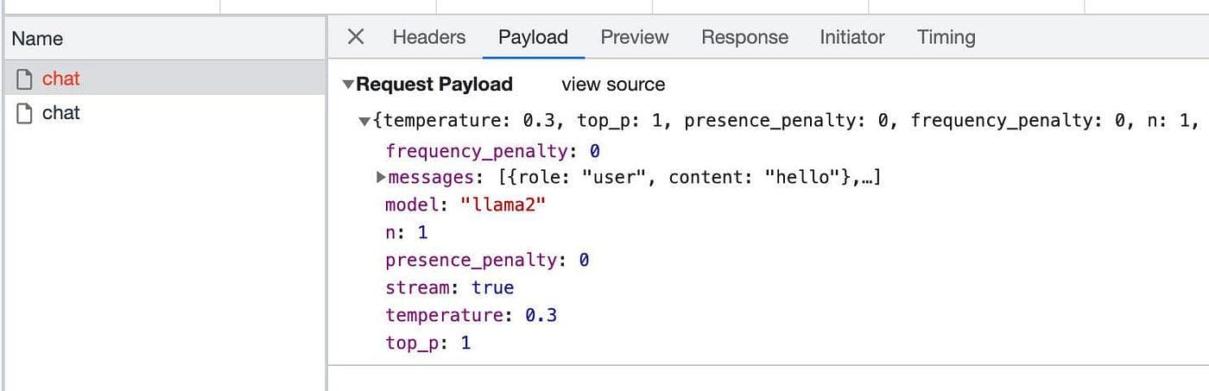Screen dimensions: 1209x391
Task: Click the red chat file icon
Action: (24, 79)
